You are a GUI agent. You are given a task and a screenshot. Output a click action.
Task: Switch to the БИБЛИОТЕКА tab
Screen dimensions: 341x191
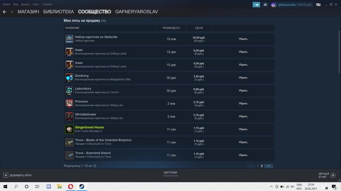pos(58,12)
